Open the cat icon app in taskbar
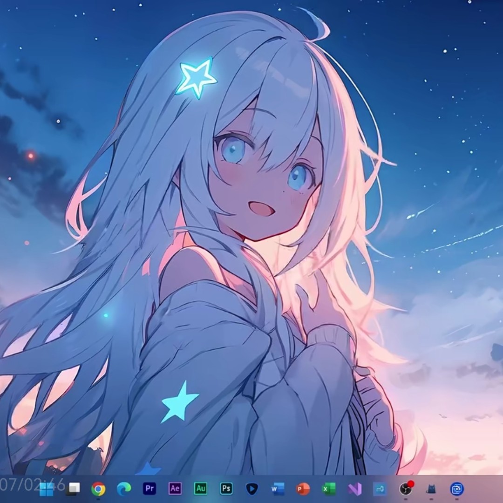The height and width of the screenshot is (503, 503). point(431,489)
